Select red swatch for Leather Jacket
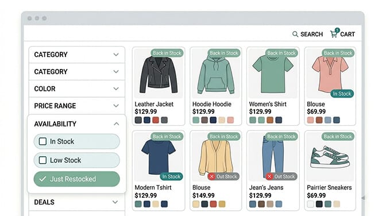Viewport: 386px width, 216px height. [156, 120]
